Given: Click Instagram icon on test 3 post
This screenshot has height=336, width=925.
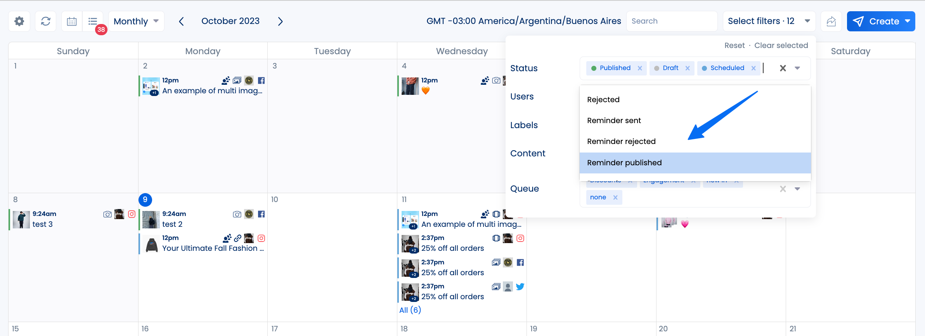Looking at the screenshot, I should (132, 214).
